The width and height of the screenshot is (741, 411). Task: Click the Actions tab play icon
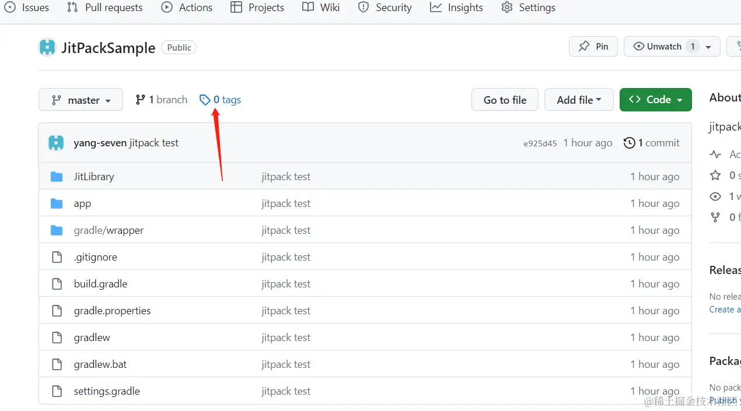[x=167, y=8]
